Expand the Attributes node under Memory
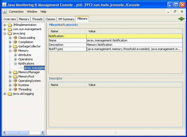This screenshot has width=187, height=137. pyautogui.click(x=16, y=55)
